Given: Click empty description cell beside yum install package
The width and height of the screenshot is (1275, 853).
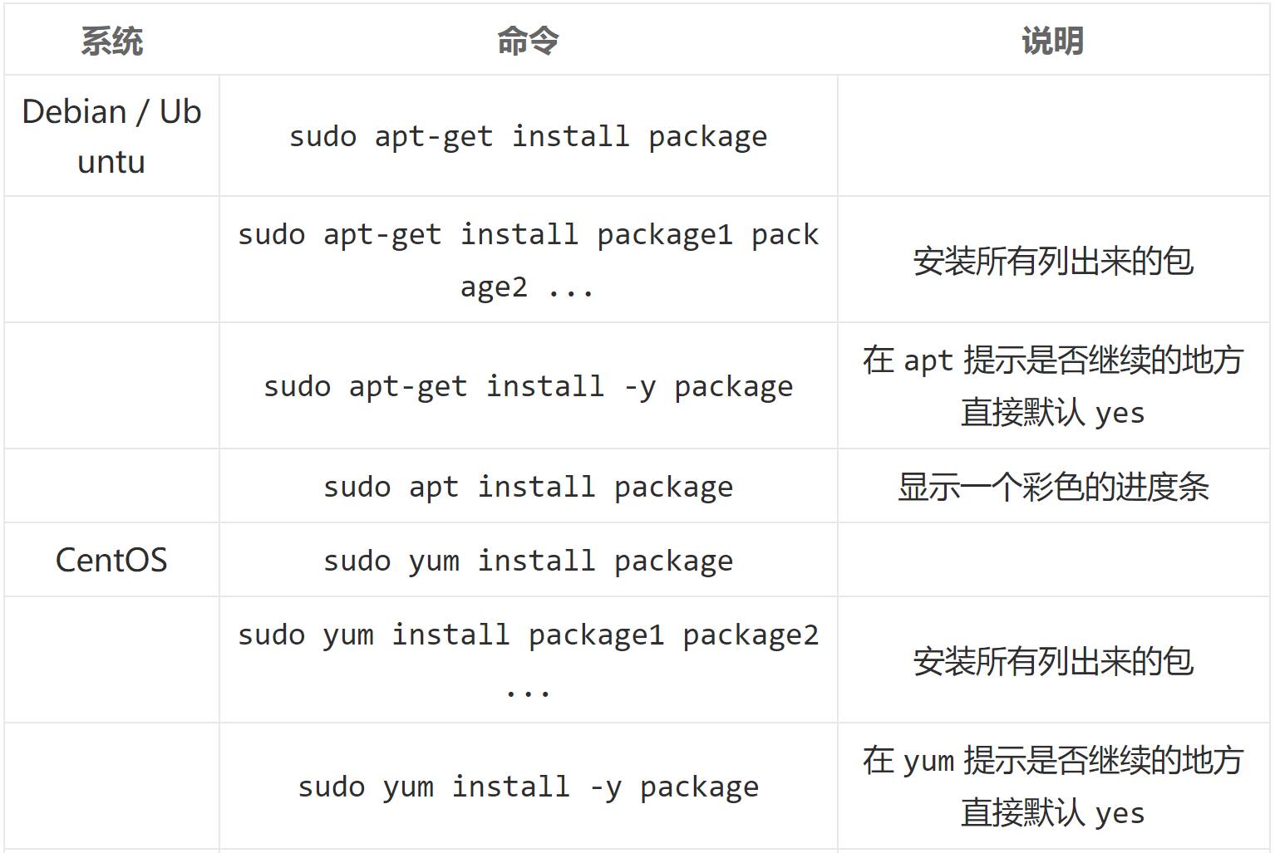Looking at the screenshot, I should [1053, 560].
